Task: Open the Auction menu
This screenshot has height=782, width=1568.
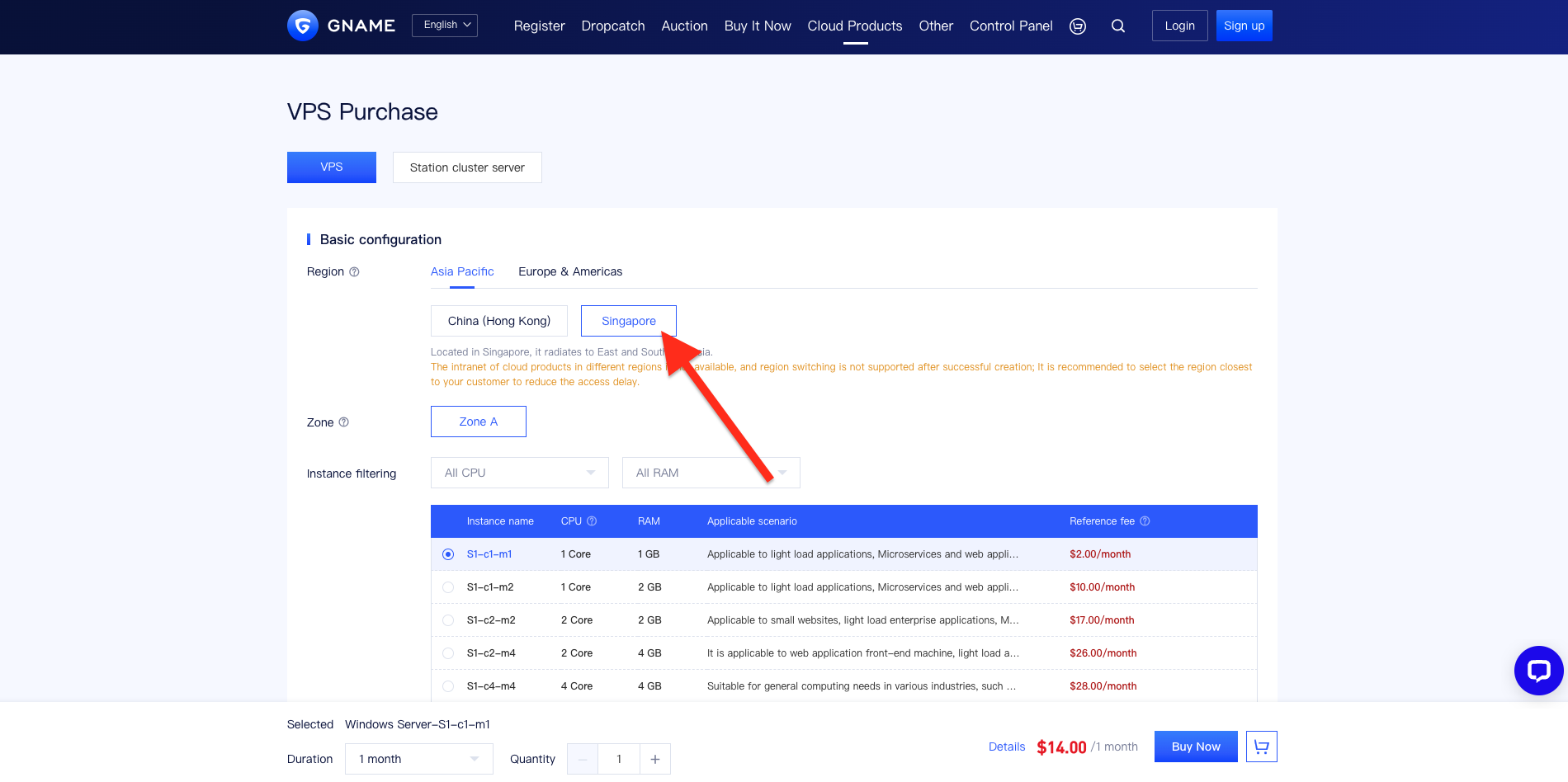Action: pos(684,26)
